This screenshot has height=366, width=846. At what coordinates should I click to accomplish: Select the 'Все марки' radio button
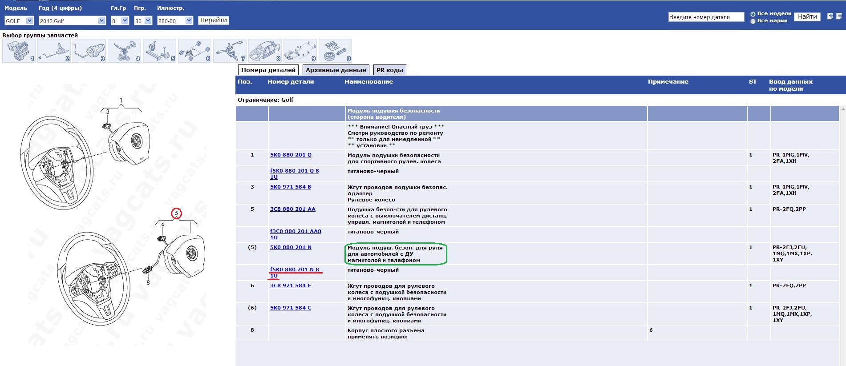coord(753,21)
